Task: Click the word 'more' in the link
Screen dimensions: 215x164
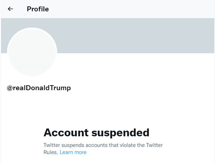Action: point(80,152)
